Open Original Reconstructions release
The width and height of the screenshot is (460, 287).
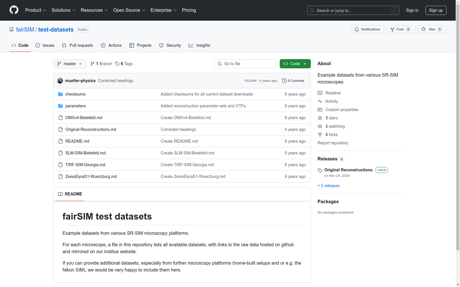tap(348, 170)
